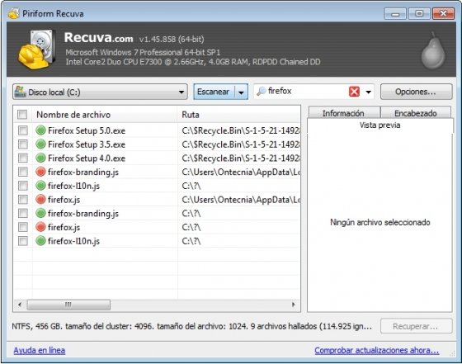Viewport: 462px width, 364px height.
Task: Click the Piriform pear logo
Action: (x=433, y=50)
